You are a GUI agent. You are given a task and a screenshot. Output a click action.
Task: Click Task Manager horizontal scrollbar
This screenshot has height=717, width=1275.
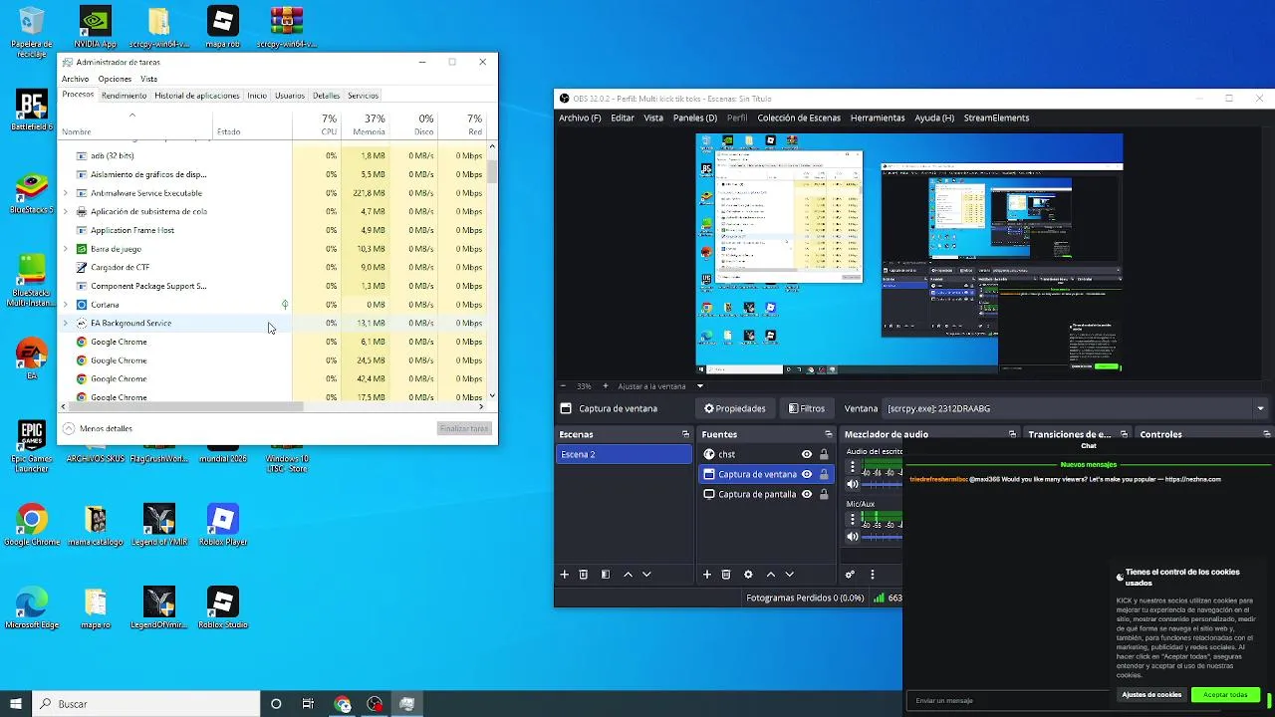[x=185, y=405]
